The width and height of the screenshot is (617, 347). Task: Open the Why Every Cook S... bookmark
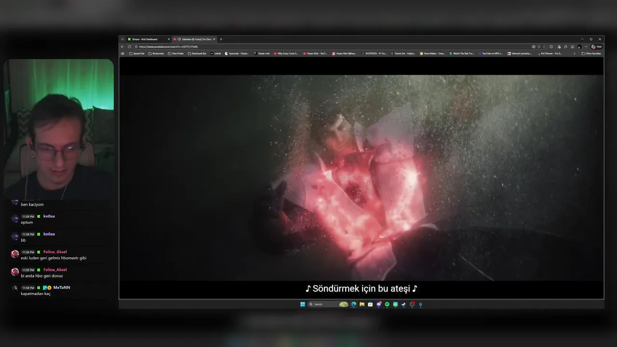coord(285,53)
